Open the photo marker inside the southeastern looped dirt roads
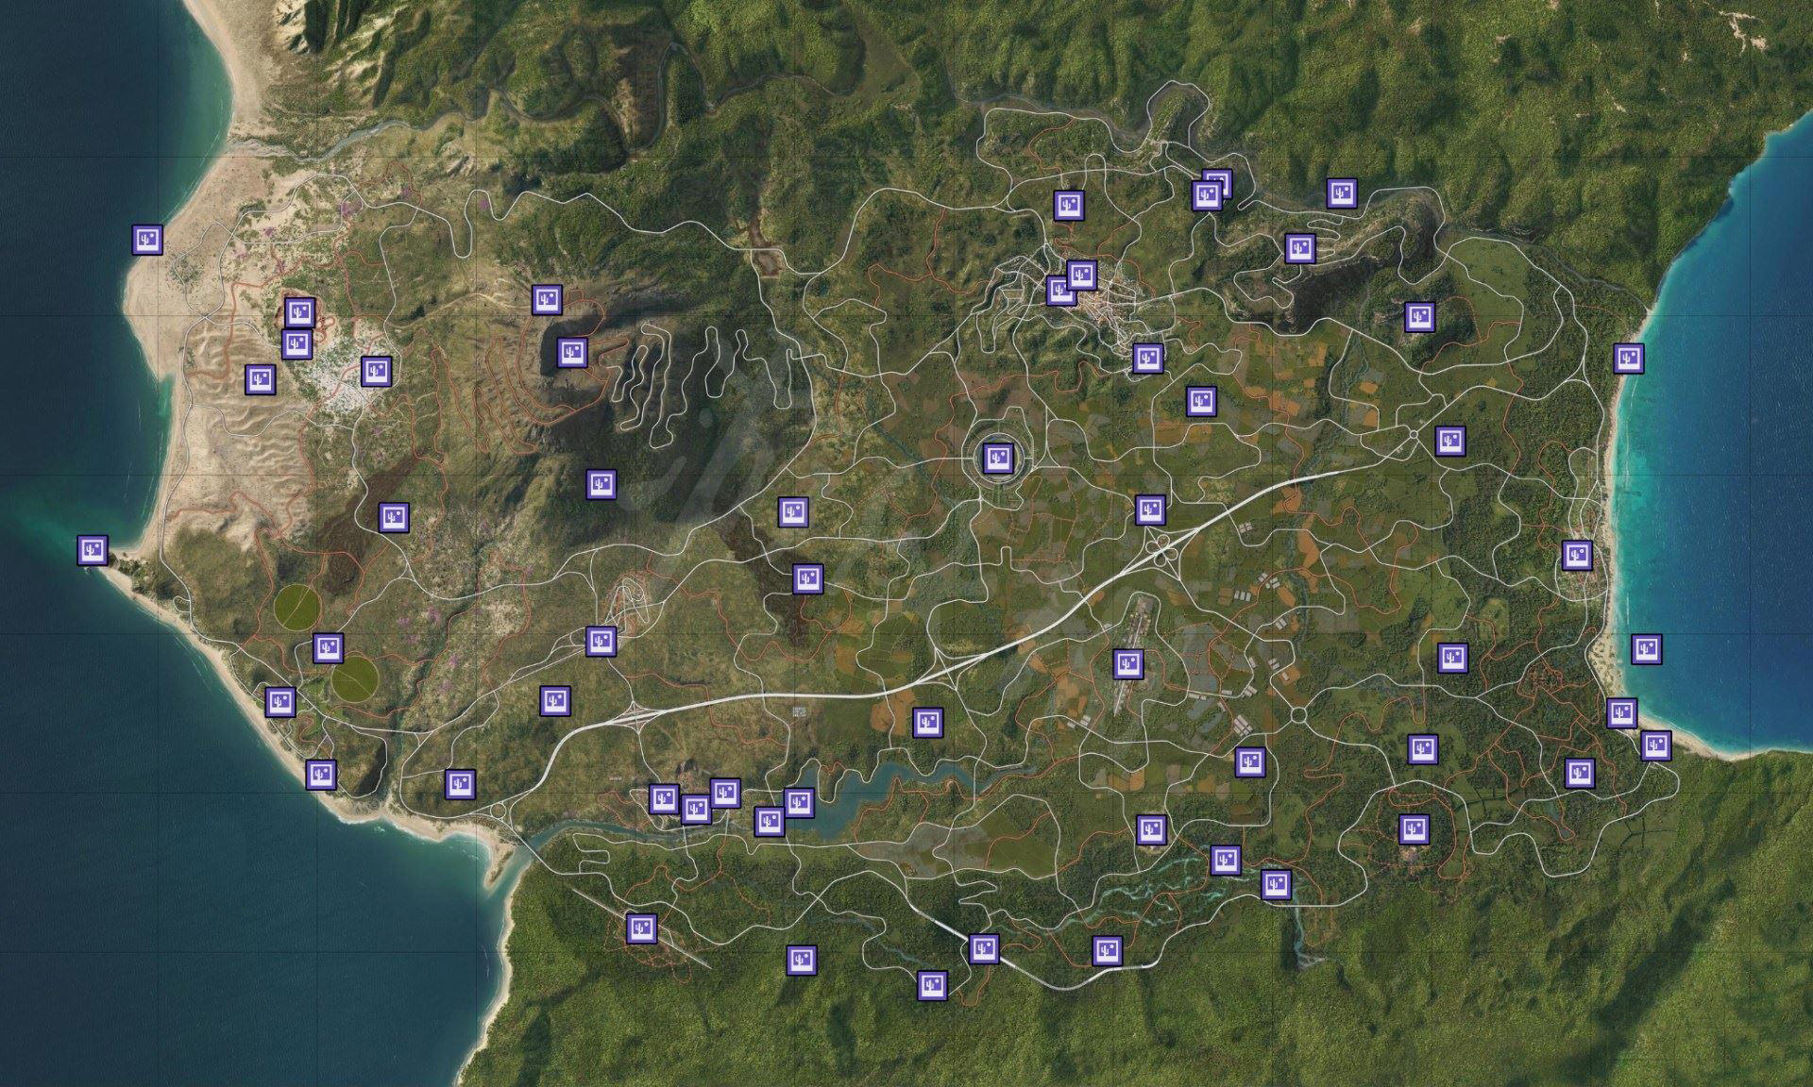This screenshot has width=1813, height=1087. (x=1414, y=828)
